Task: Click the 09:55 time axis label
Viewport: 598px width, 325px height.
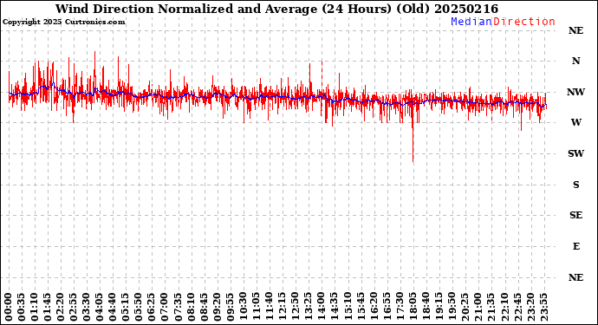Action: [230, 307]
